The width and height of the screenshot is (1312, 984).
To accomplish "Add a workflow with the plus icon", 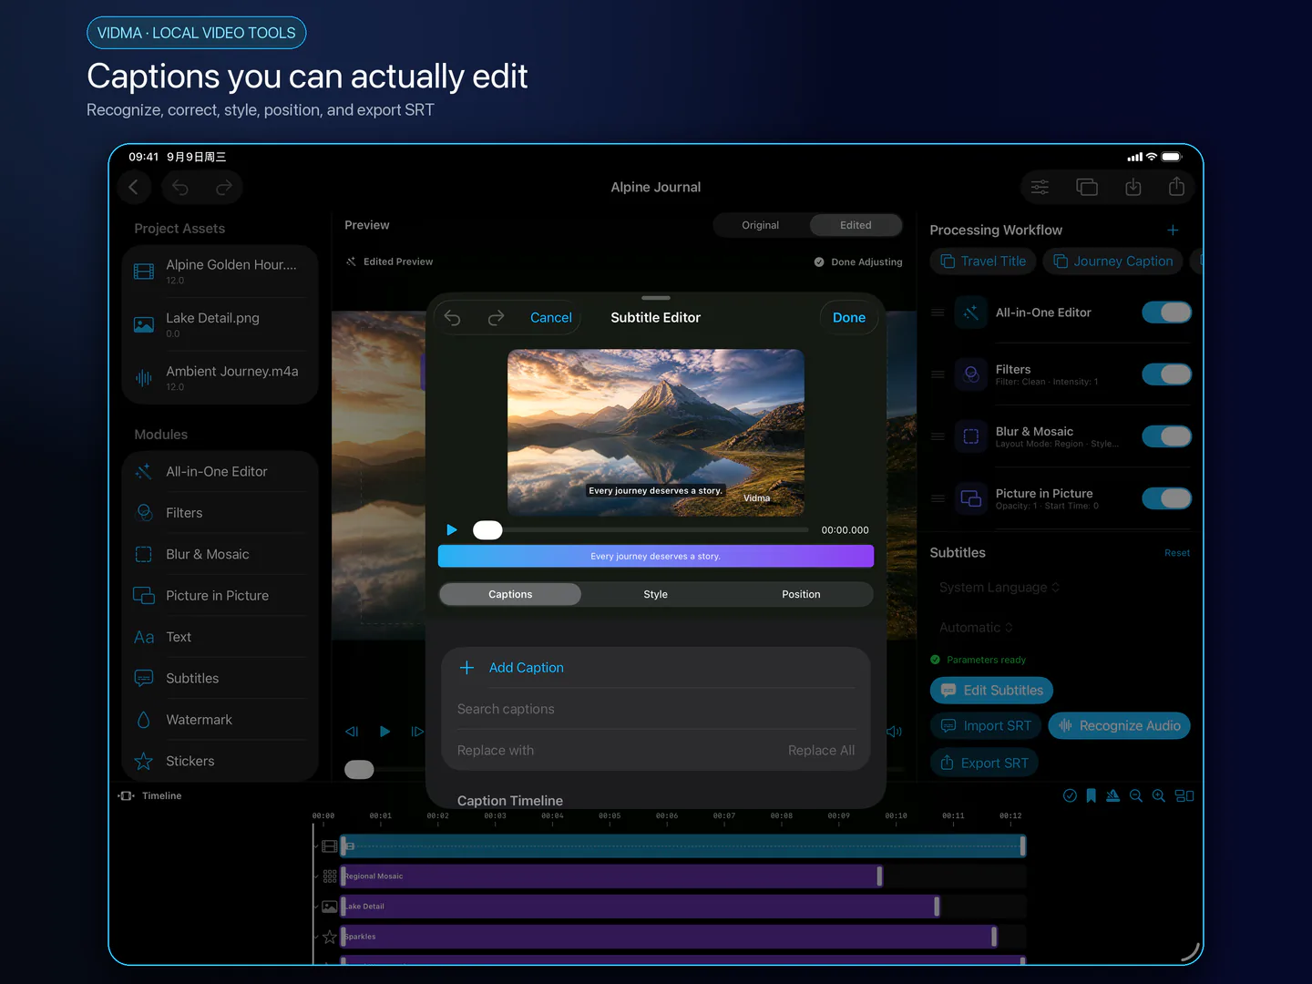I will (1173, 231).
